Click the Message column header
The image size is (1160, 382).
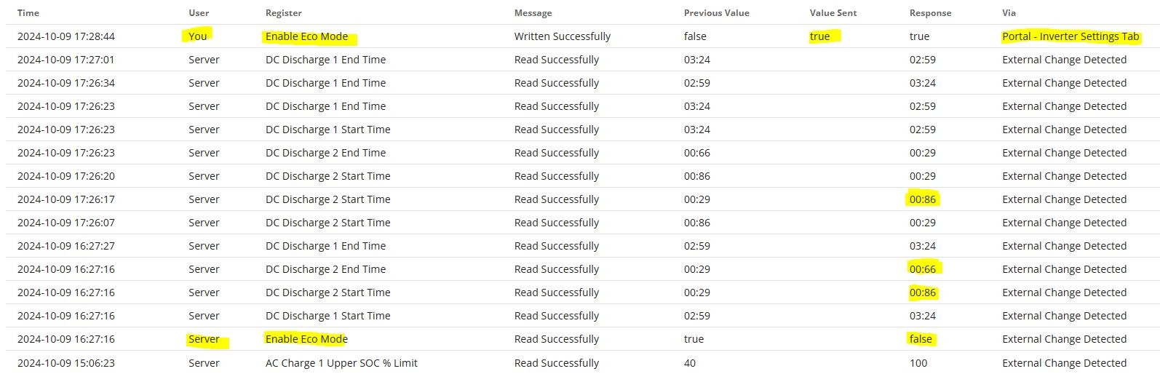[x=533, y=13]
